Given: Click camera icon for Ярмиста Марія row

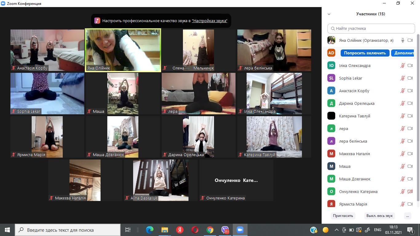Looking at the screenshot, I should [x=410, y=204].
